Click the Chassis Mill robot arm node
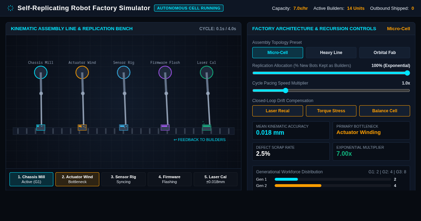 coord(41,72)
